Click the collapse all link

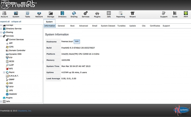(x=16, y=22)
